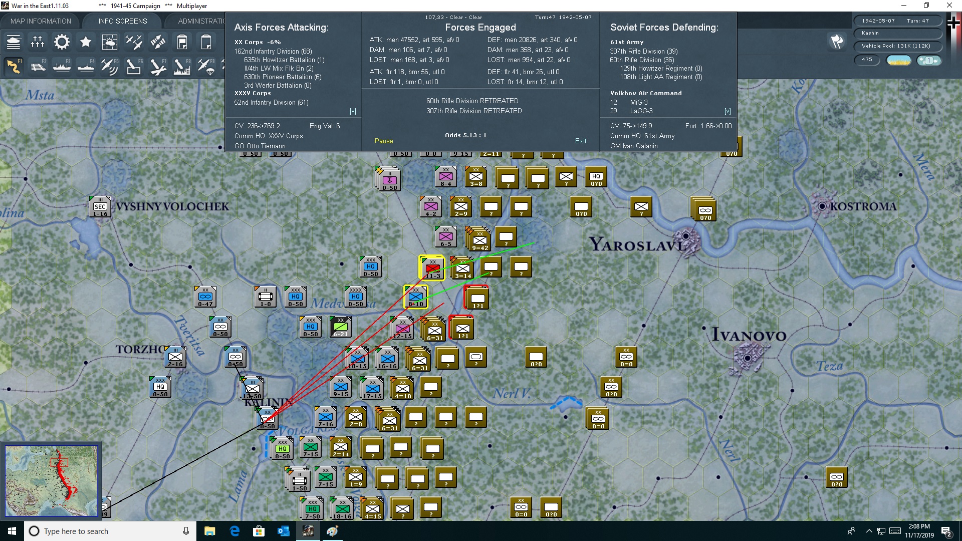This screenshot has height=541, width=962.
Task: Open the clipboard with flag report icon
Action: 182,42
